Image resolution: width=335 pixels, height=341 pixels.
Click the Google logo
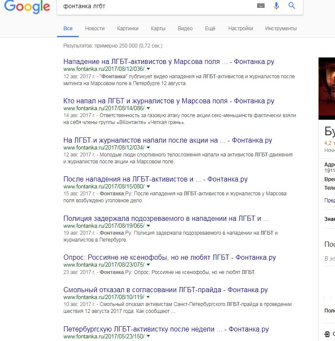(x=27, y=6)
